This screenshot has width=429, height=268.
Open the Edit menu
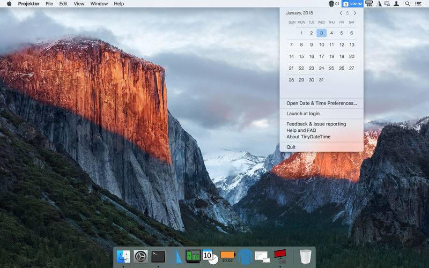(63, 4)
